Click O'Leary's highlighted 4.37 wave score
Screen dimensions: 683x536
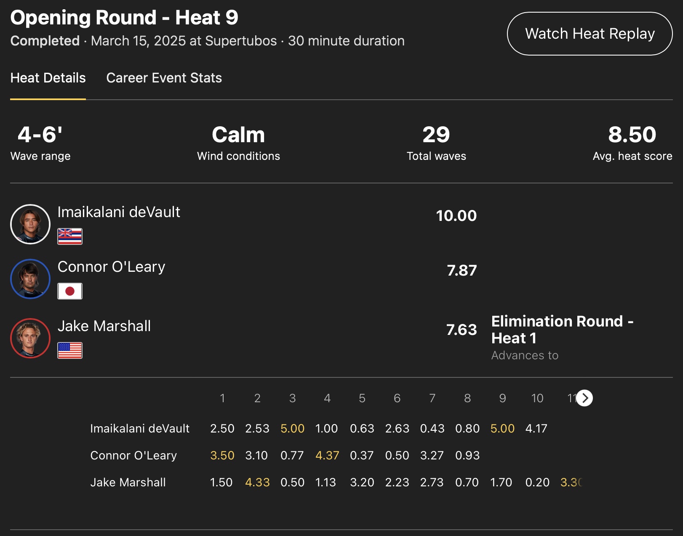[327, 455]
